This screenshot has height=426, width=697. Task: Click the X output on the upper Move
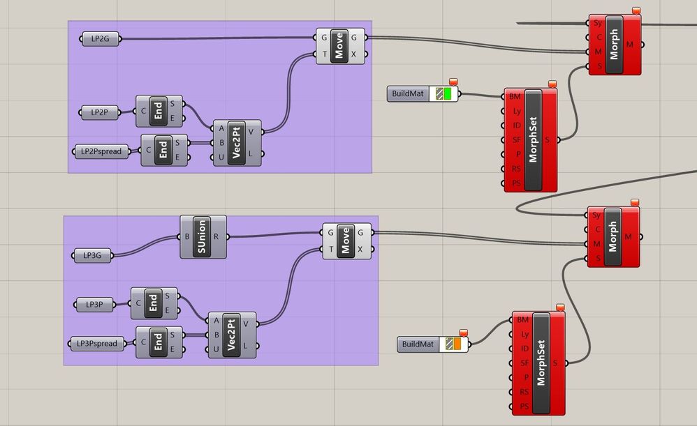pos(354,54)
